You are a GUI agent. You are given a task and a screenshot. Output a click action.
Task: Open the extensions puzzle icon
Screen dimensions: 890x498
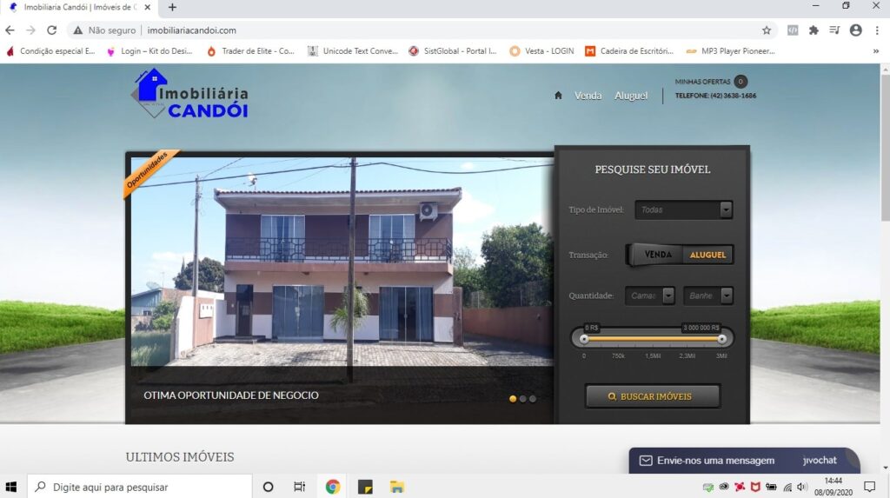click(x=814, y=30)
